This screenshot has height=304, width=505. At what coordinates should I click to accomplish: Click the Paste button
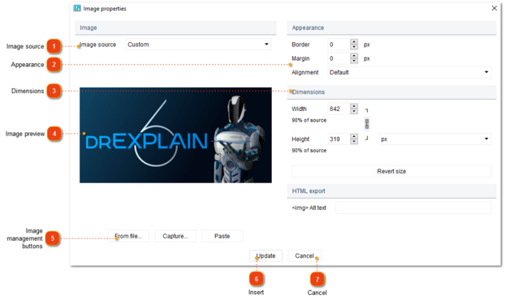tap(222, 236)
